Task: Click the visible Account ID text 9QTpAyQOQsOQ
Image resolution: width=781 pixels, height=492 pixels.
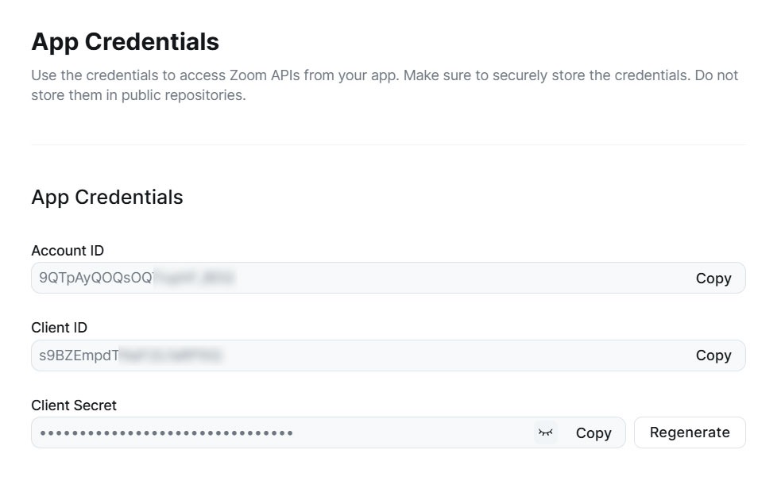Action: pyautogui.click(x=95, y=278)
